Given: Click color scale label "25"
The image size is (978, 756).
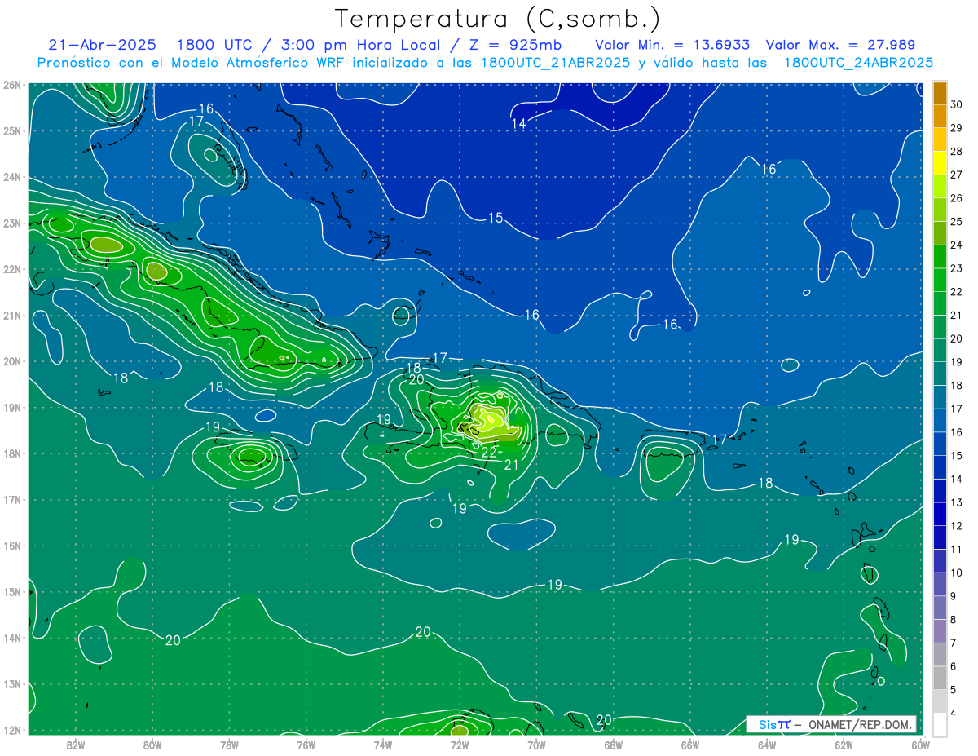Looking at the screenshot, I should click(957, 221).
